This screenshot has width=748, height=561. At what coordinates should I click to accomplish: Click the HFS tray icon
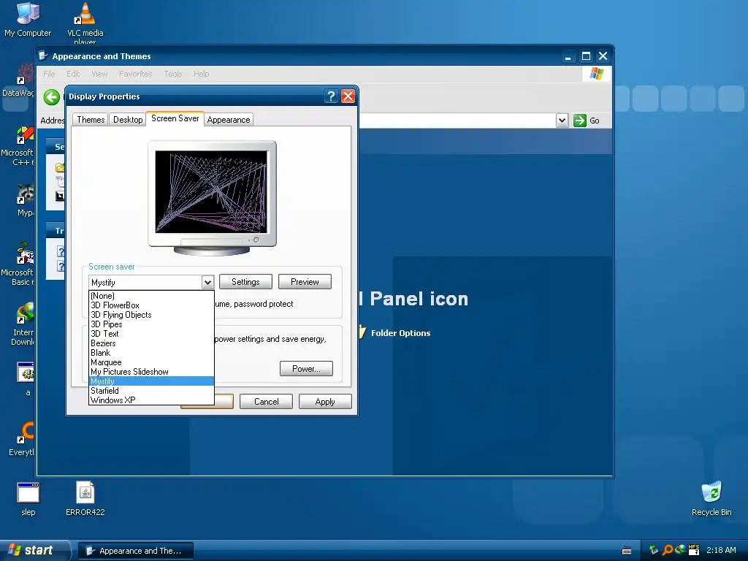[x=694, y=550]
